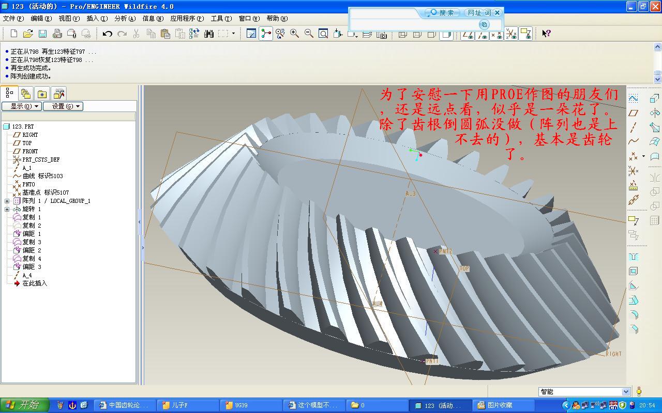Select the Chamfer tool
662x413 pixels.
pyautogui.click(x=633, y=329)
